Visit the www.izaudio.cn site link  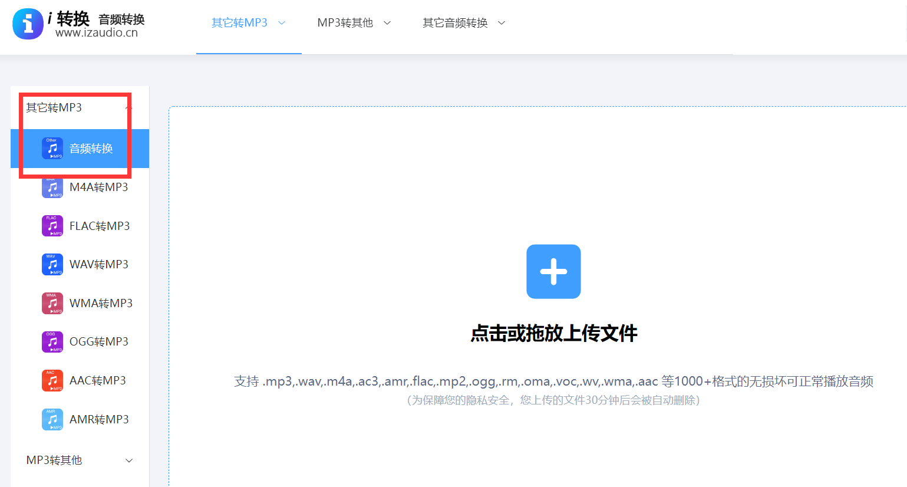pos(97,34)
